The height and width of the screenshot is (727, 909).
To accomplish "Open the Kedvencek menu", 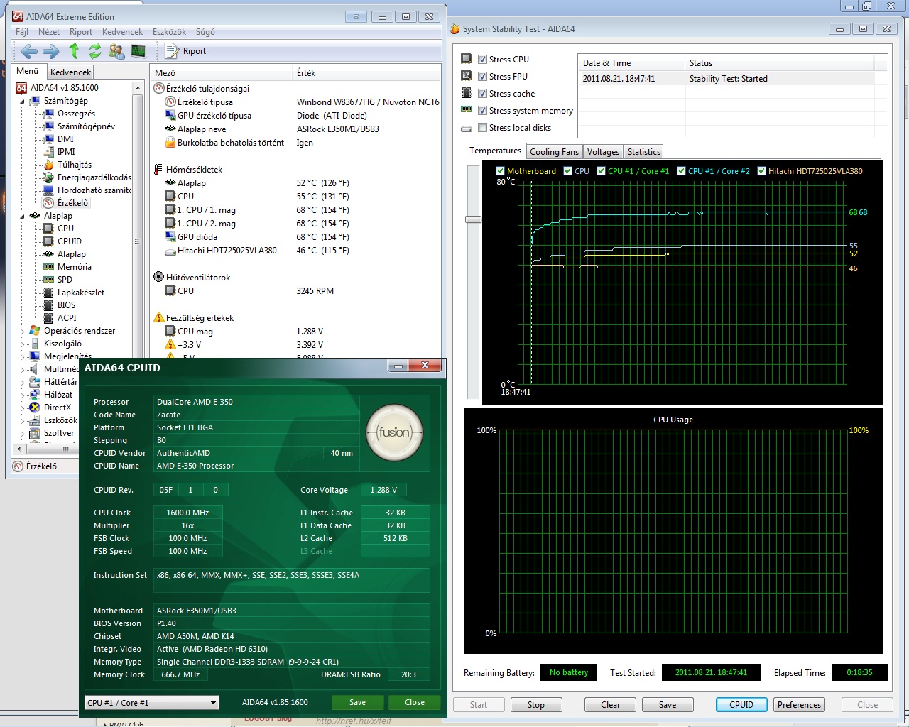I will [x=122, y=32].
